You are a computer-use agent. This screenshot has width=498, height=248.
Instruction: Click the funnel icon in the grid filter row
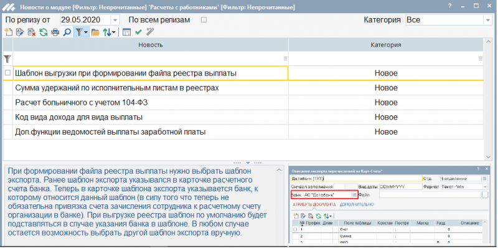(x=7, y=59)
